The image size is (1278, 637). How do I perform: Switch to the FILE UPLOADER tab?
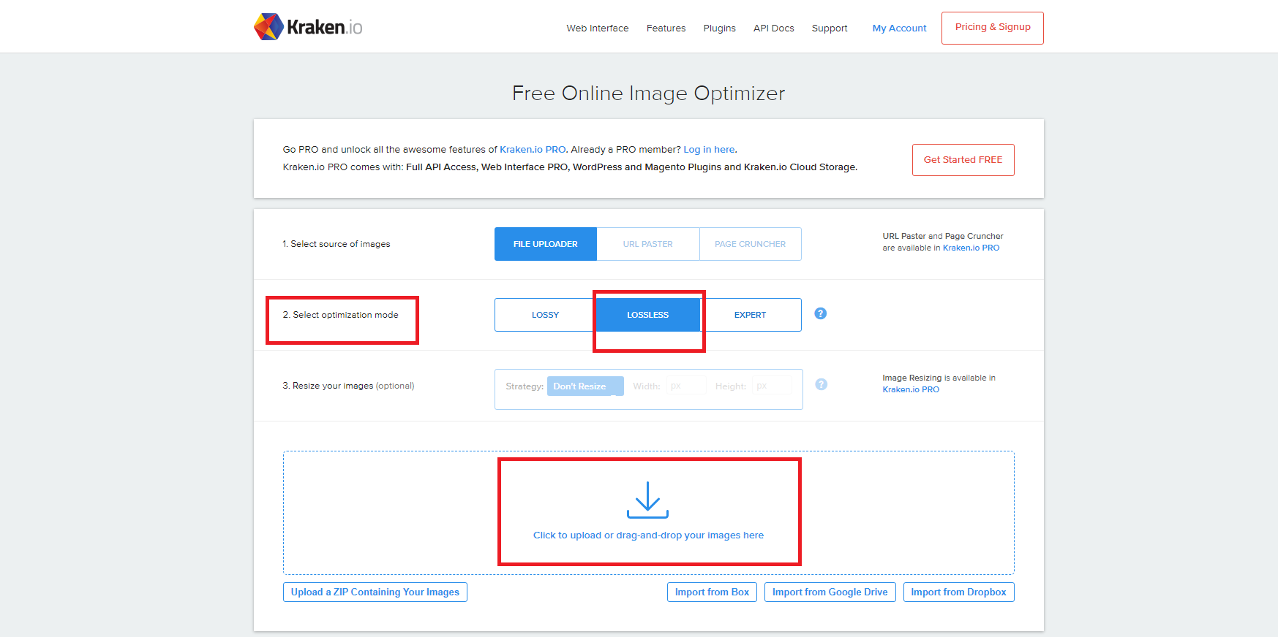tap(545, 244)
